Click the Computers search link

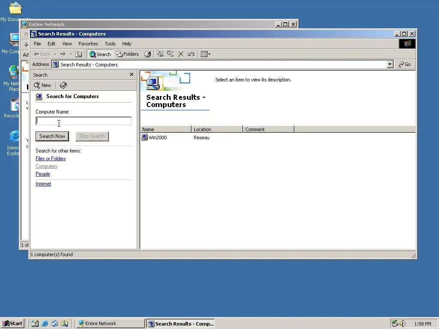coord(46,166)
